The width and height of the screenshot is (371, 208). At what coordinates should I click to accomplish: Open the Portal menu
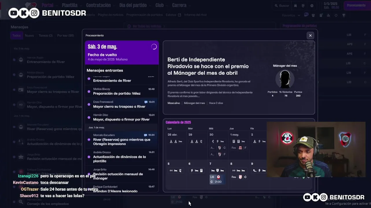coord(47,5)
